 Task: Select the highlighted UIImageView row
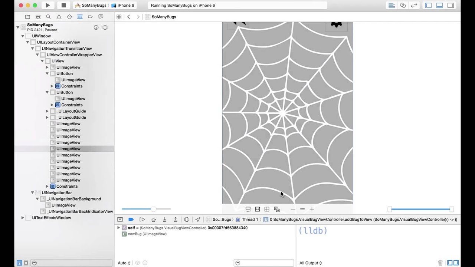click(64, 149)
